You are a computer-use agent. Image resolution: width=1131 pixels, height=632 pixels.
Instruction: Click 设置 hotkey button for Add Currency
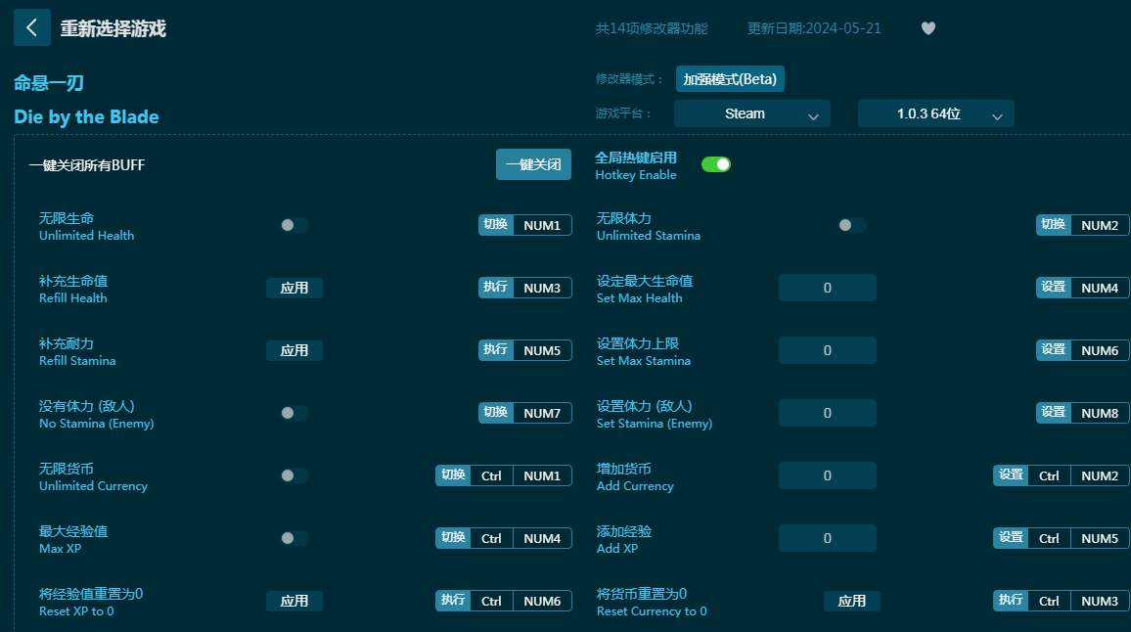pos(1011,475)
